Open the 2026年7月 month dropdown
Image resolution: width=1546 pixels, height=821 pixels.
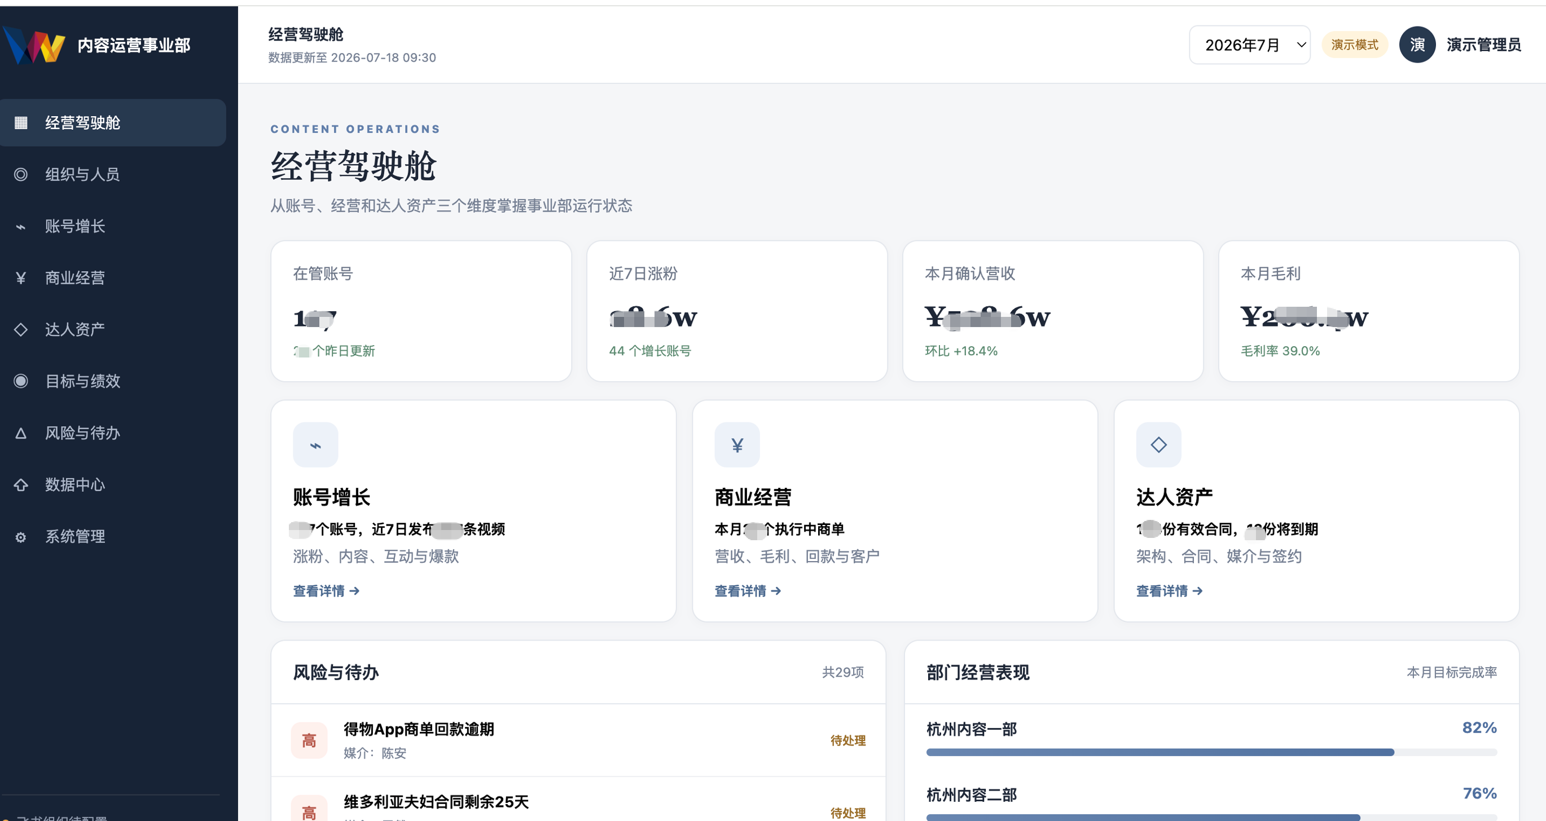point(1250,45)
